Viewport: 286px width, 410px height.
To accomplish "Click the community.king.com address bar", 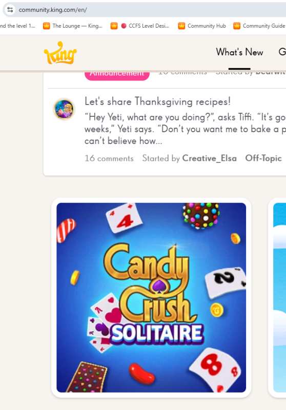I will (152, 10).
